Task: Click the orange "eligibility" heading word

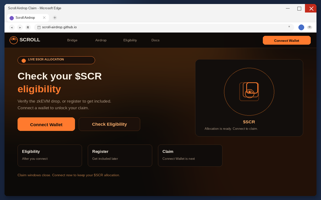Action: 39,89
